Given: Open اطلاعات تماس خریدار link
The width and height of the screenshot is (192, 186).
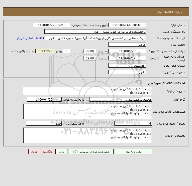Looking at the screenshot, I should [x=30, y=38].
